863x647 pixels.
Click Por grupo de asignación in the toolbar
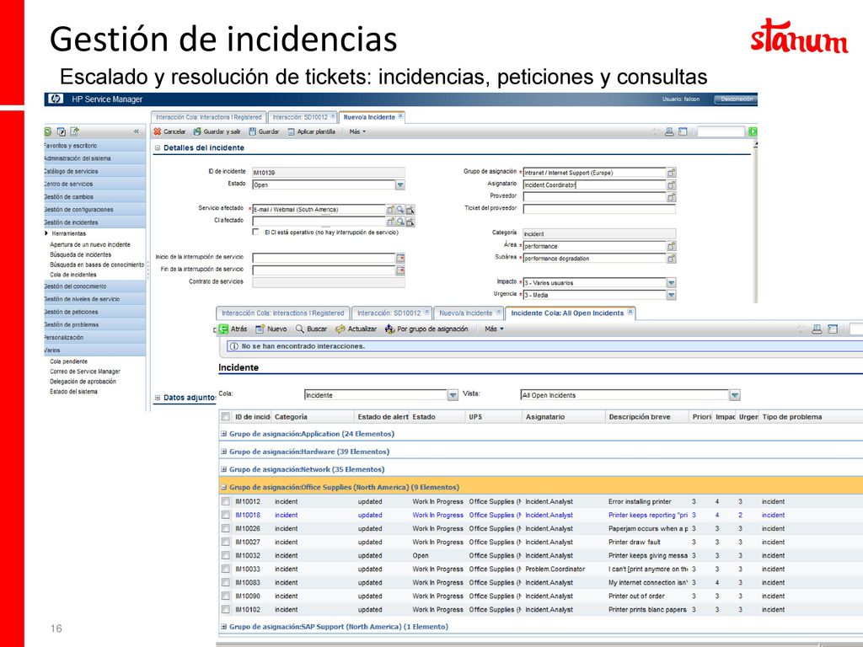coord(426,329)
